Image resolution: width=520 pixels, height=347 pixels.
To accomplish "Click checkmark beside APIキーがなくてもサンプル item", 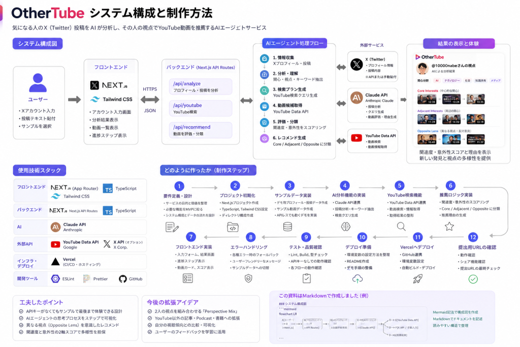I will (21, 311).
